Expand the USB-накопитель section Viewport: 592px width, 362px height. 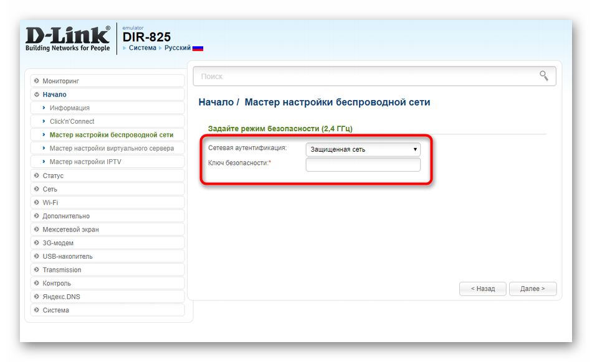pyautogui.click(x=67, y=256)
